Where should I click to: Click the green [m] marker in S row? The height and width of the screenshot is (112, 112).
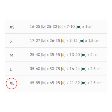click(81, 41)
